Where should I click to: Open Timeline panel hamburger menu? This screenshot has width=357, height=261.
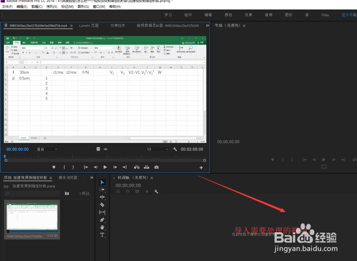pyautogui.click(x=152, y=178)
